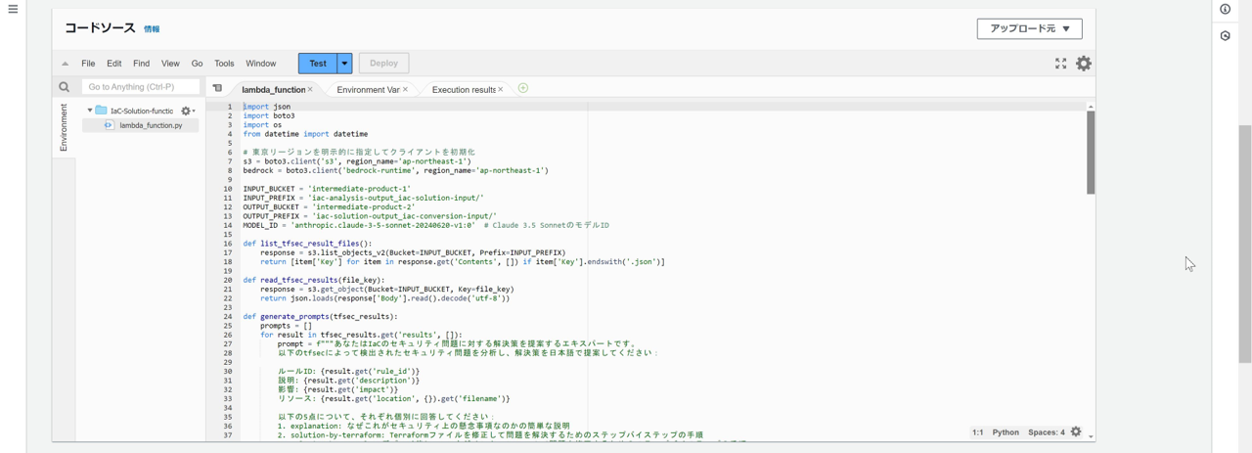
Task: Click the page vertical scrollbar on far right
Action: (x=1245, y=244)
